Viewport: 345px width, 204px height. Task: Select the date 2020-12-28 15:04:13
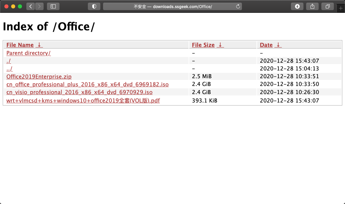pyautogui.click(x=289, y=68)
